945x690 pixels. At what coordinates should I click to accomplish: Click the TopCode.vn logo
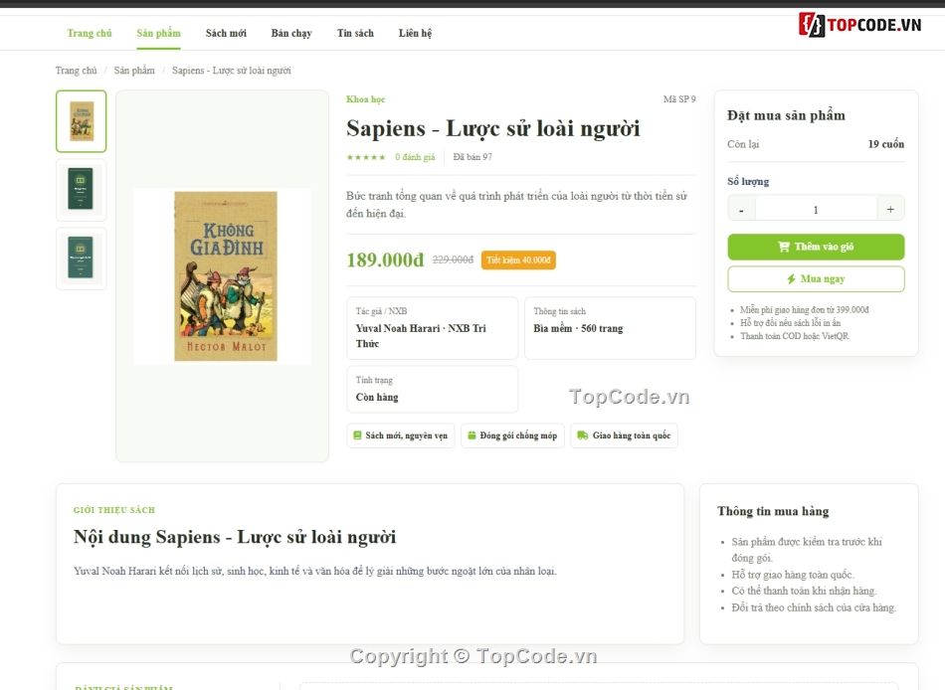860,25
